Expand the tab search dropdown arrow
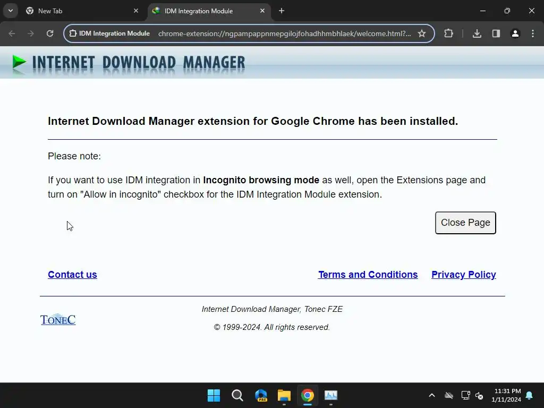Image resolution: width=544 pixels, height=408 pixels. point(11,11)
